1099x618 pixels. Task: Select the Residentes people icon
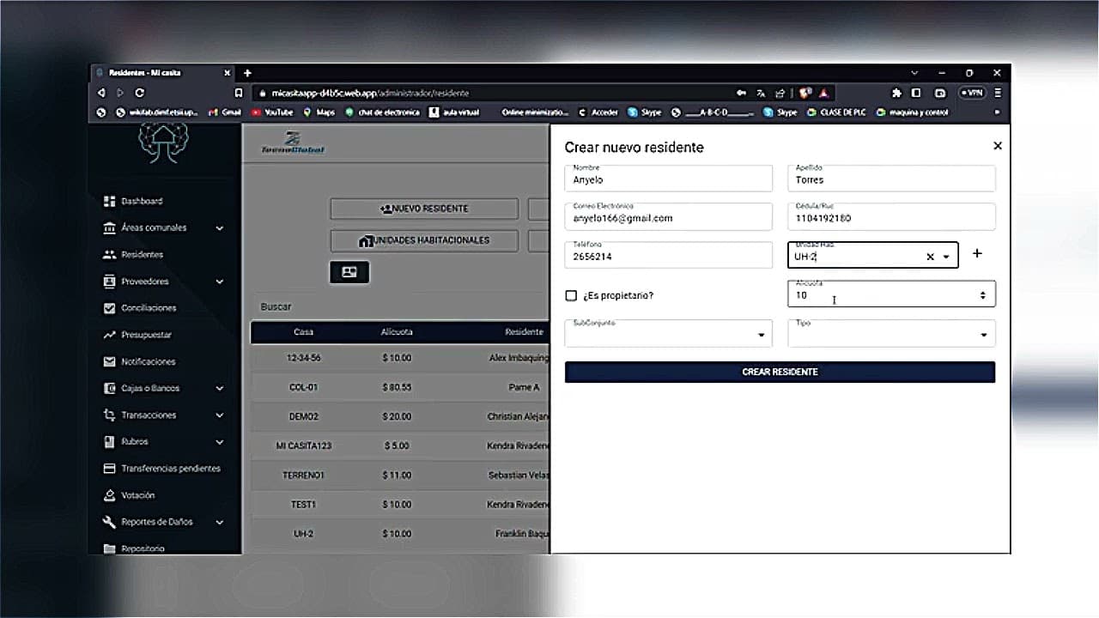coord(109,254)
